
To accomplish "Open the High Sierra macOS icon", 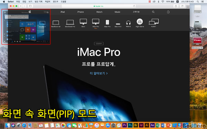I will tap(140, 23).
